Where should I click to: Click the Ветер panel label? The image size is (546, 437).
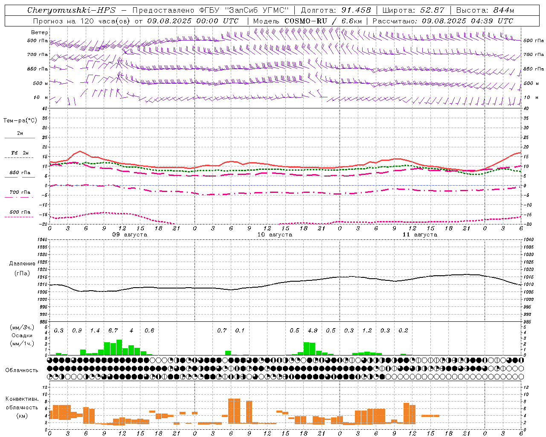point(40,32)
